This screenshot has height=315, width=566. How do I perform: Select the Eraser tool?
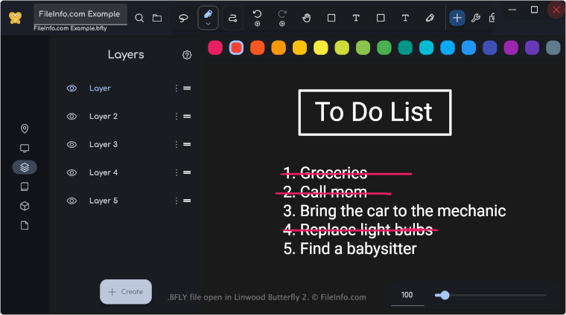pyautogui.click(x=430, y=18)
